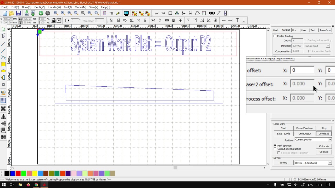Open the Model menu
The width and height of the screenshot is (335, 188).
pos(80,7)
